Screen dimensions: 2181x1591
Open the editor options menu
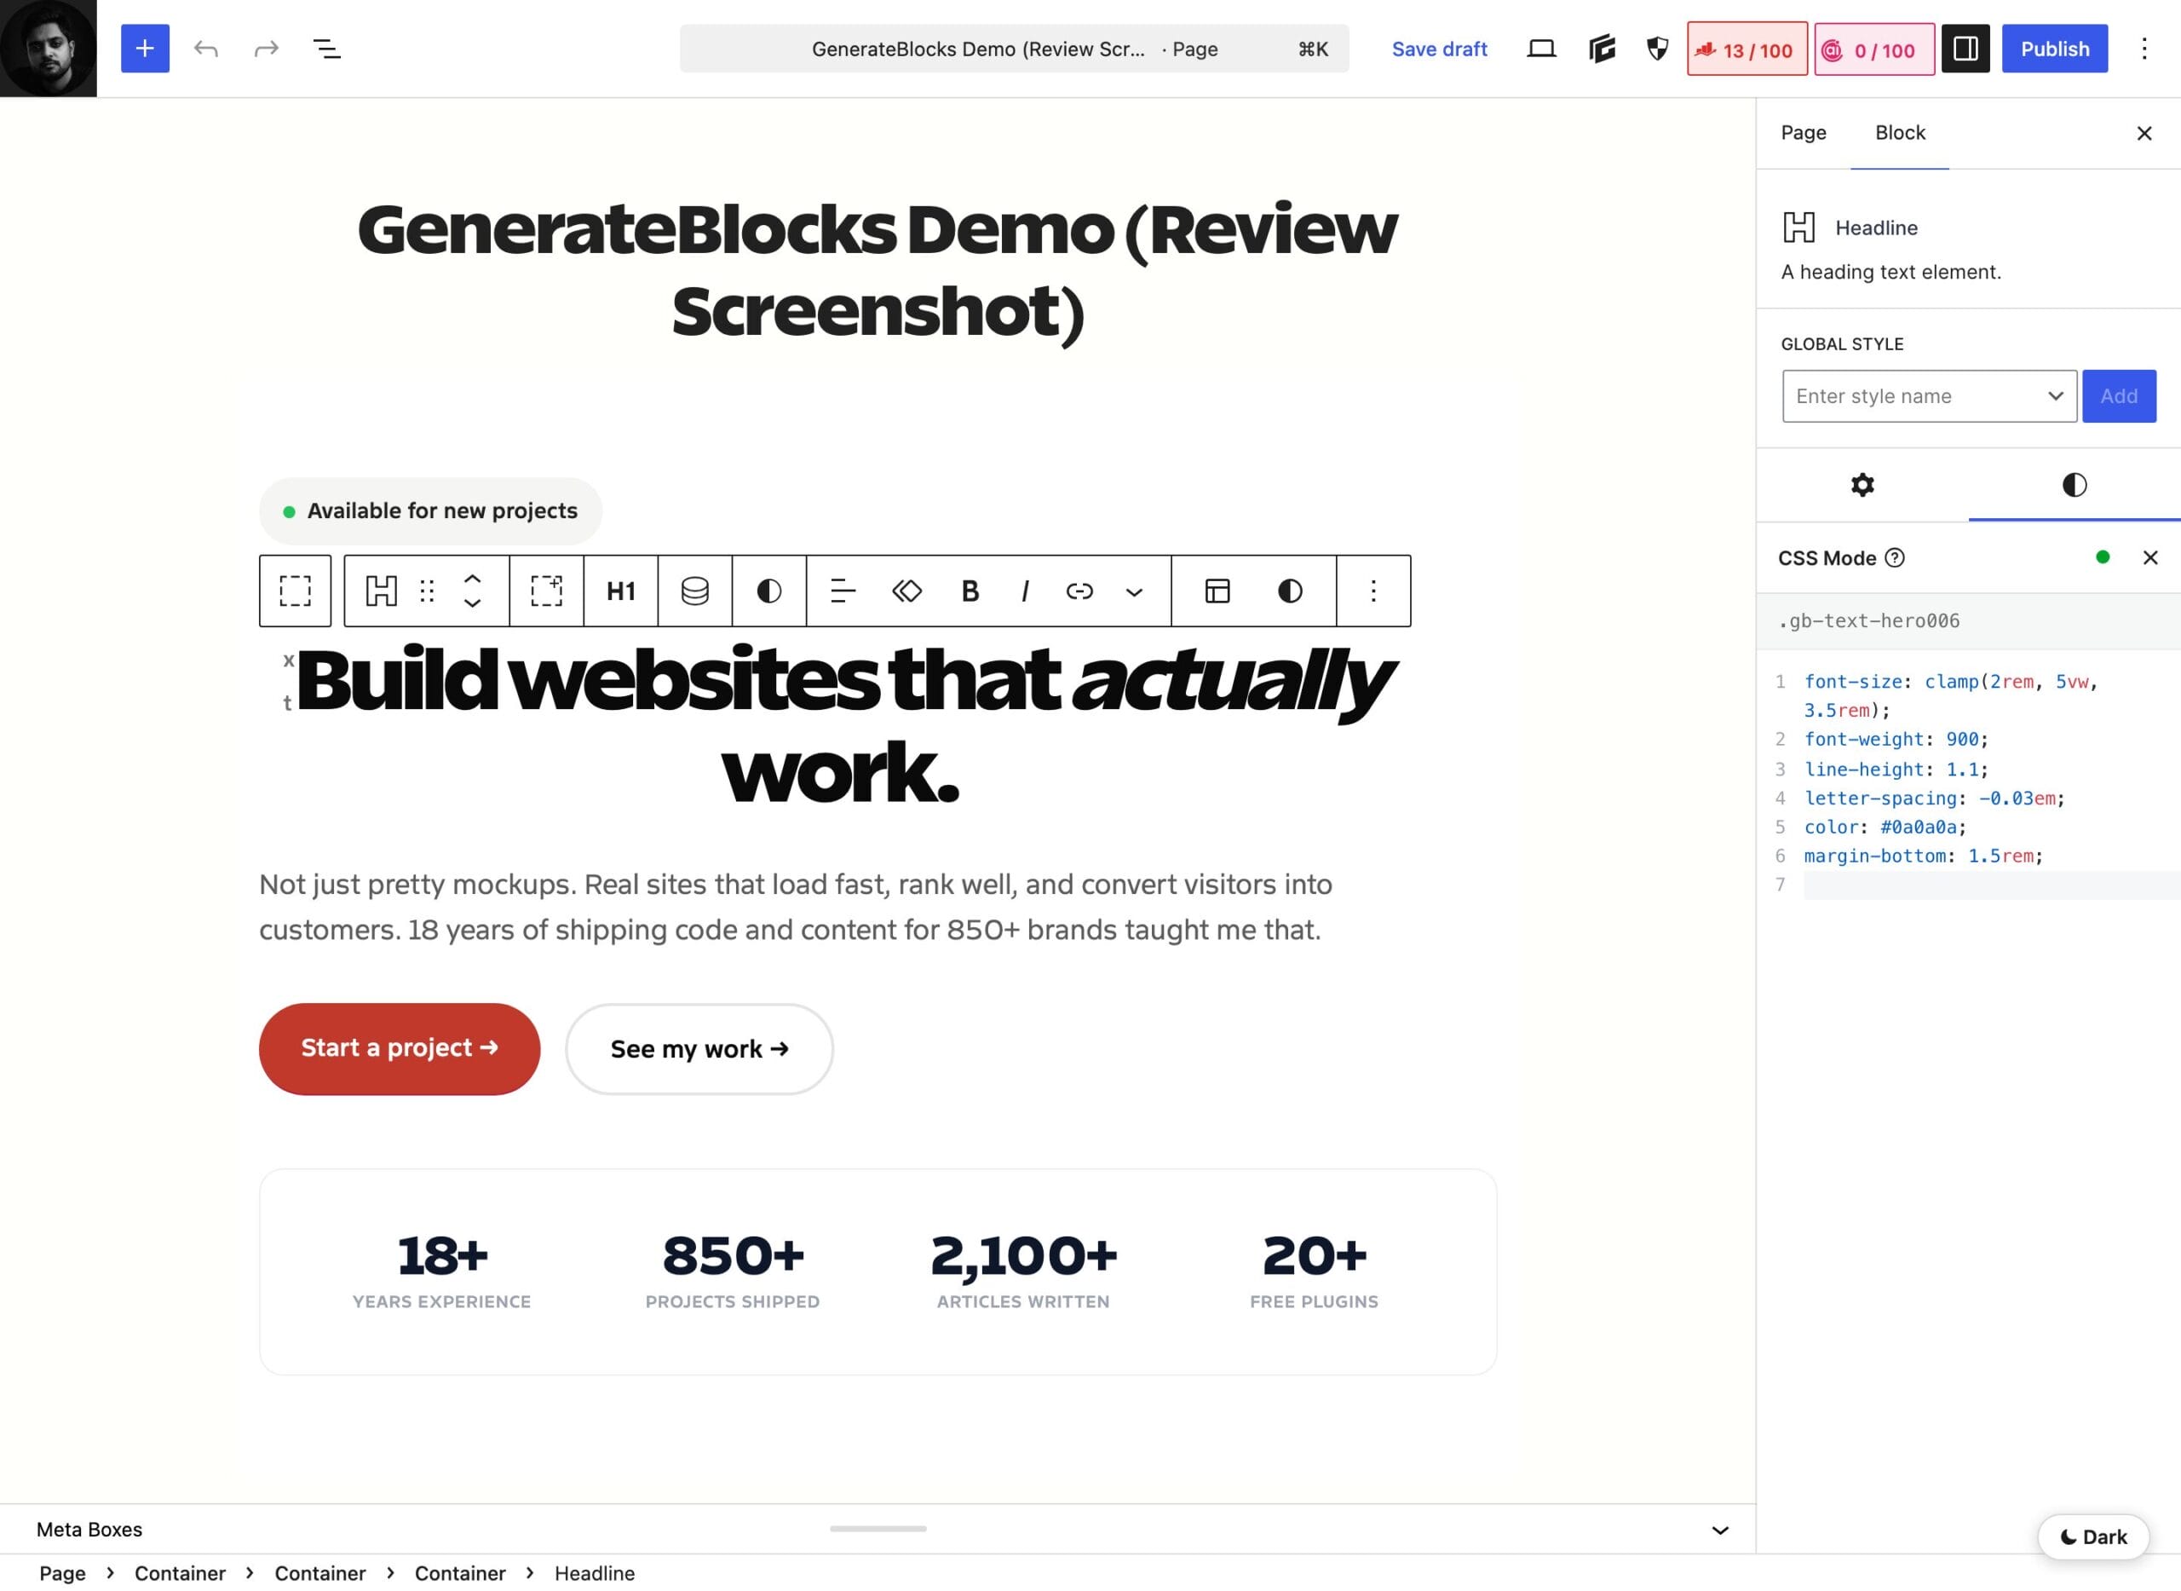click(x=2144, y=49)
